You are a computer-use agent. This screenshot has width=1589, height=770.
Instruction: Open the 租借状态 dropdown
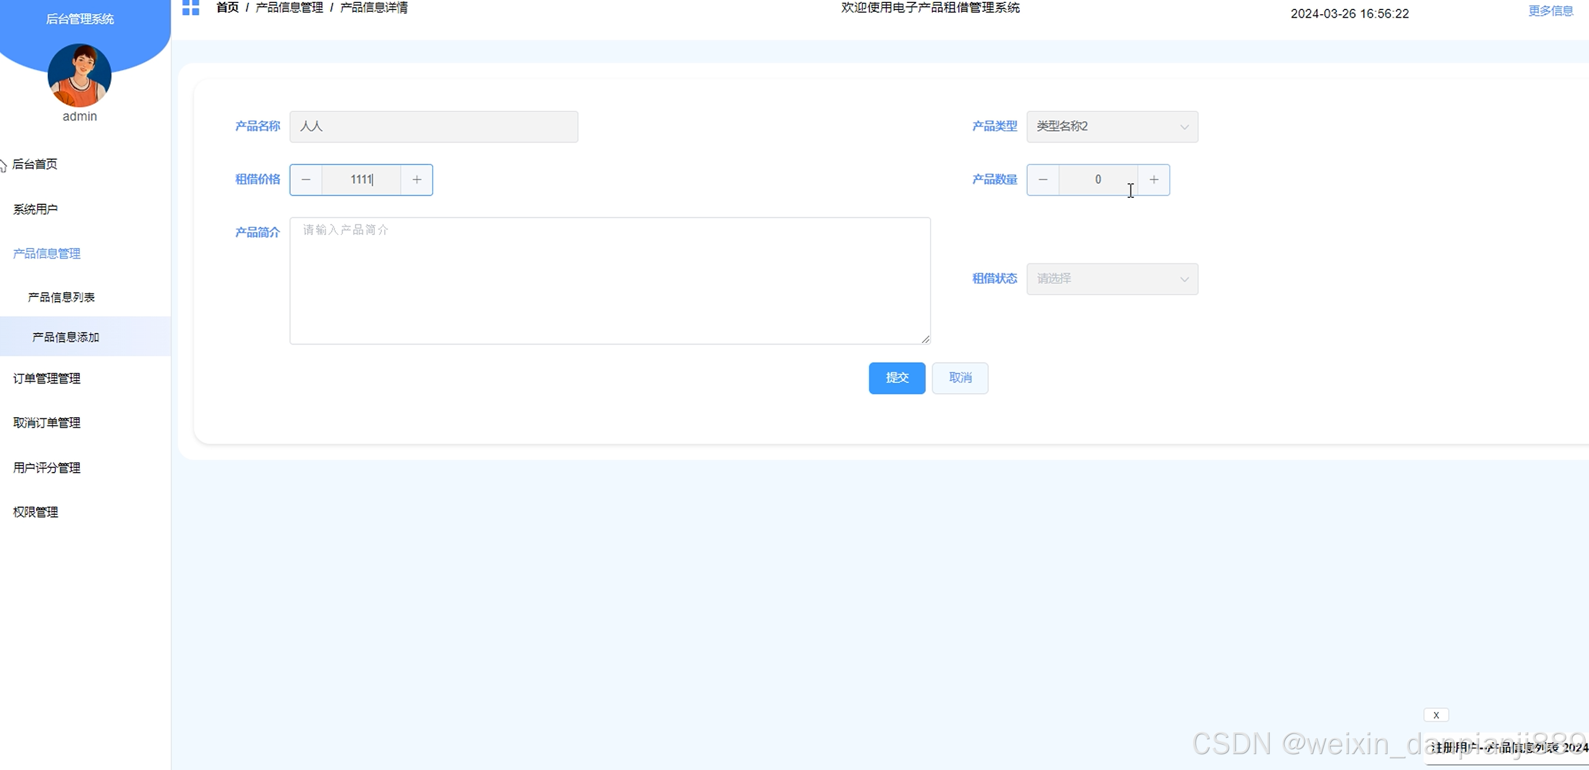coord(1112,279)
